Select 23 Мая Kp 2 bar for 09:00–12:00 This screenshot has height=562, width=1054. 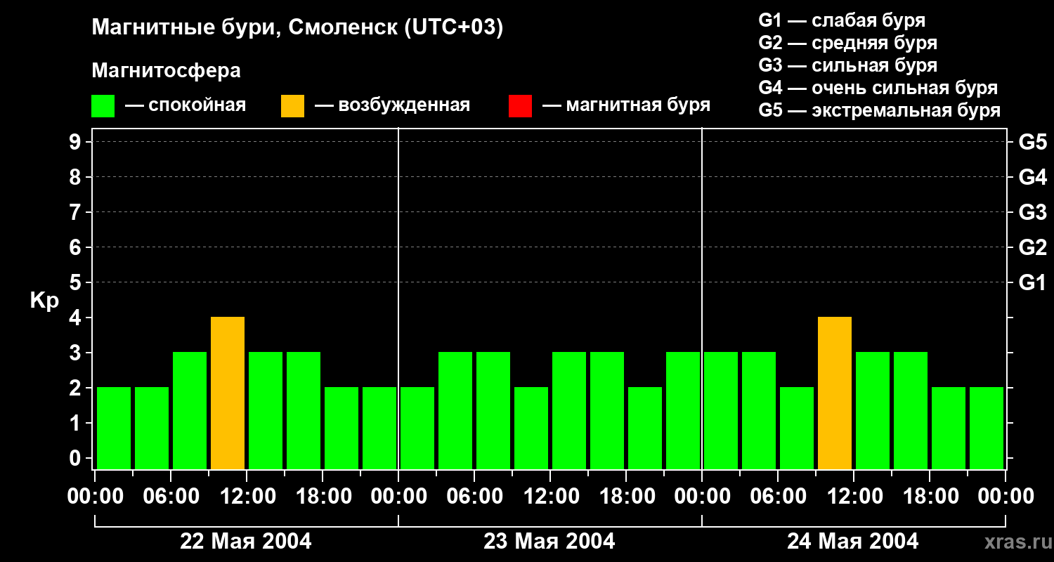pos(531,428)
